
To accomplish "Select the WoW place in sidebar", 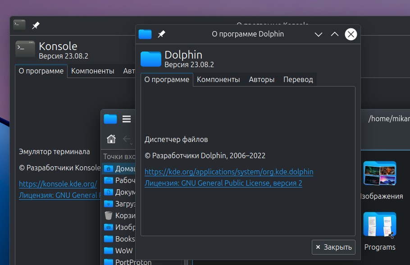I will [119, 251].
